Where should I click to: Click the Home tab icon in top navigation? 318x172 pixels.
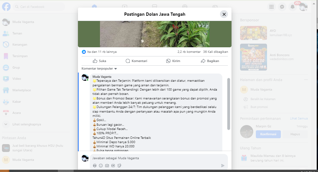pyautogui.click(x=94, y=7)
